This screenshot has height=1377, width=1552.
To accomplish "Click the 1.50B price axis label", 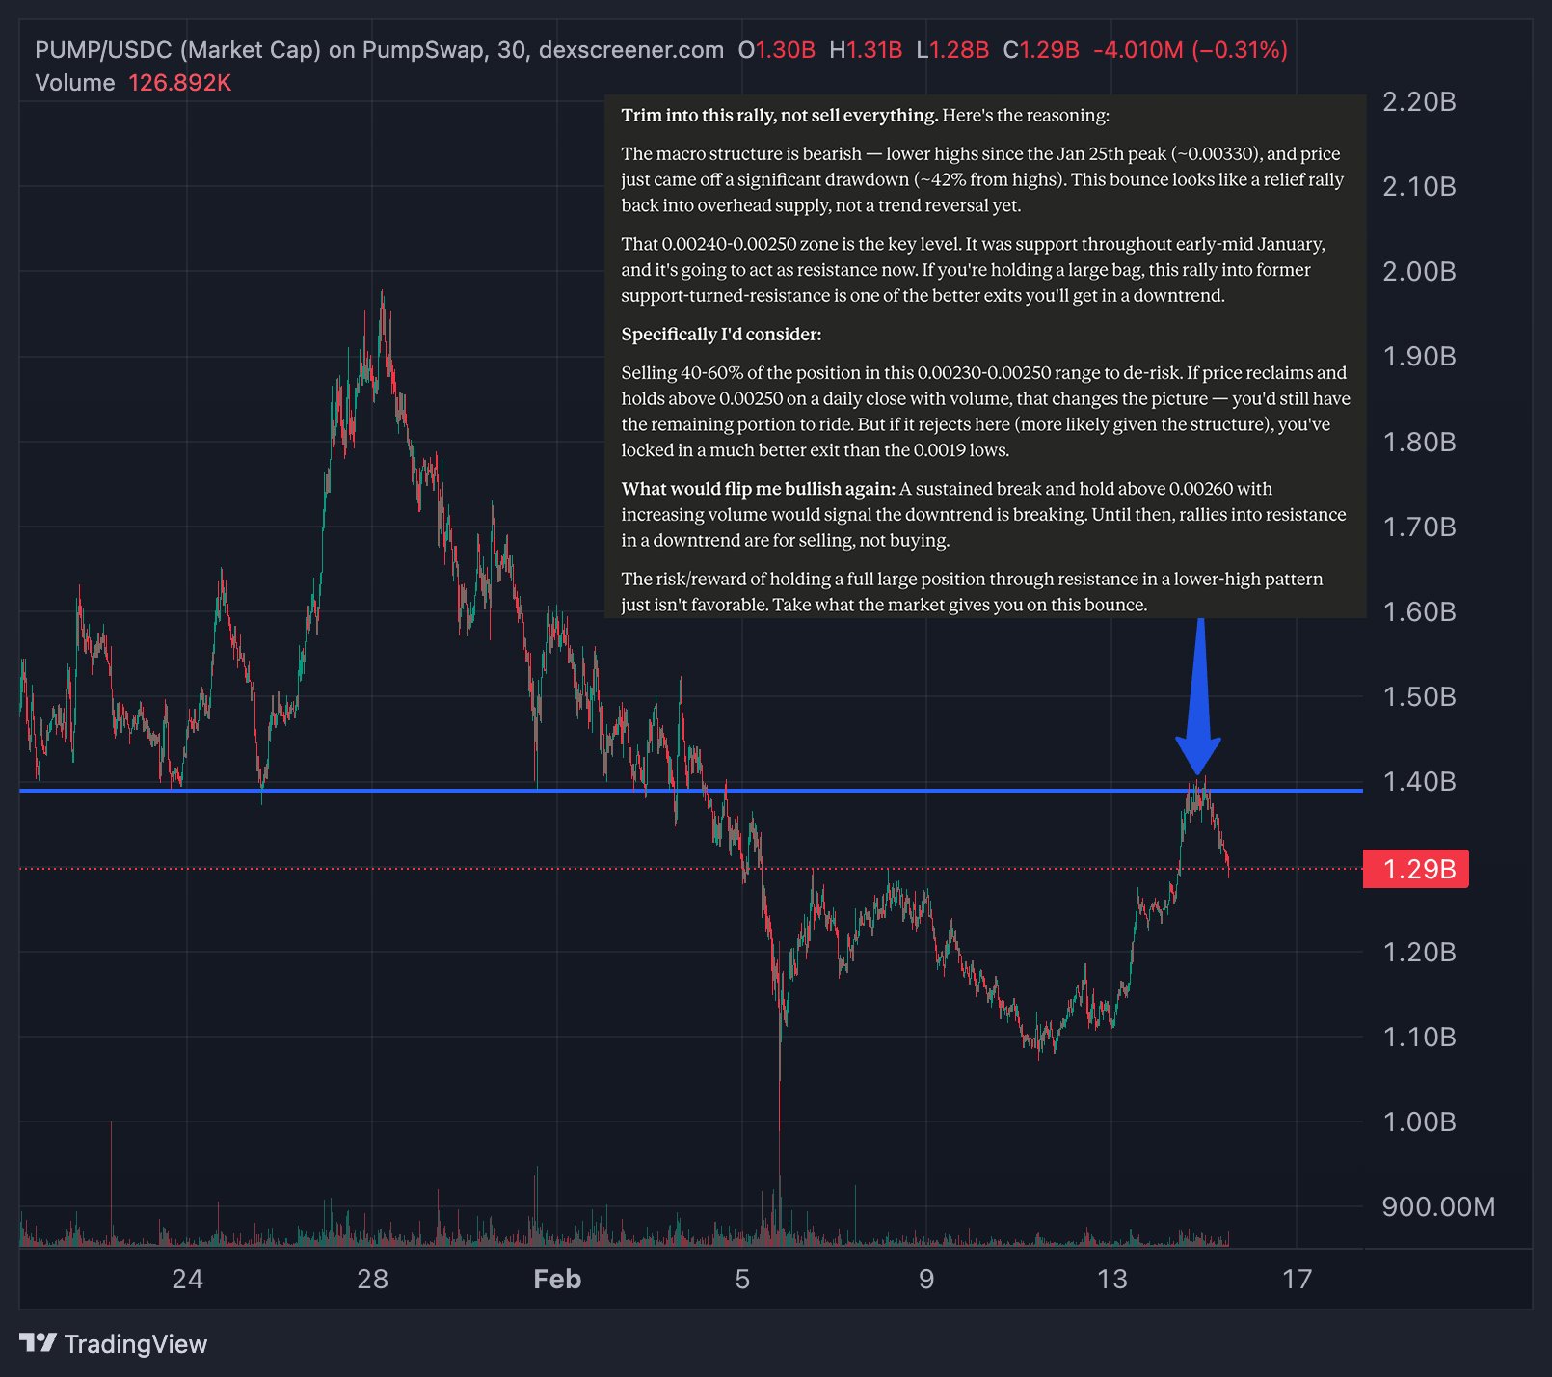I will tap(1419, 696).
